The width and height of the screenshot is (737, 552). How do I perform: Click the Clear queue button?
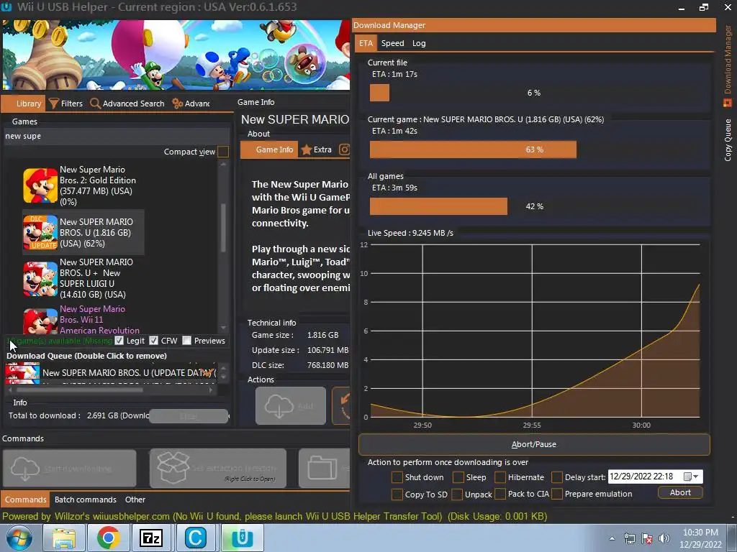click(188, 416)
